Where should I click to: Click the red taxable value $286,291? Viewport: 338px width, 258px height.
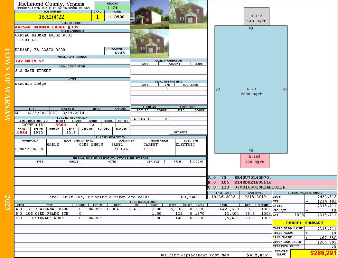click(x=323, y=253)
